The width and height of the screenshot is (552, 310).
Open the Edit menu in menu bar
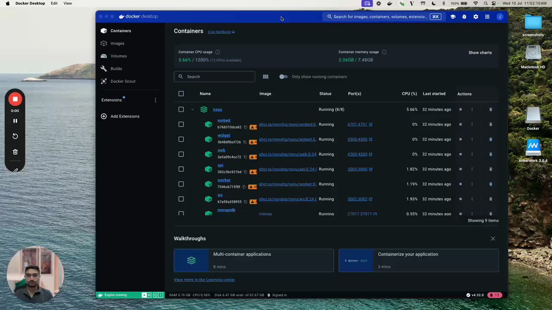pyautogui.click(x=54, y=3)
